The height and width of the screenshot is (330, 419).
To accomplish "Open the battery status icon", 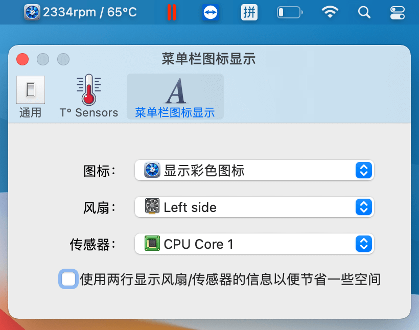I will pos(290,12).
